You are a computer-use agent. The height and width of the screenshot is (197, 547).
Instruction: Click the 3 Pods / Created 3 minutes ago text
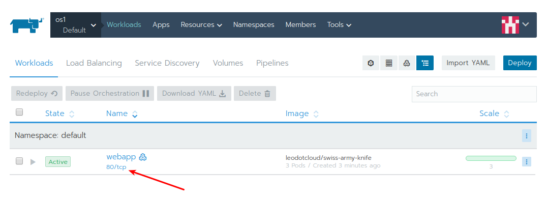coord(333,165)
